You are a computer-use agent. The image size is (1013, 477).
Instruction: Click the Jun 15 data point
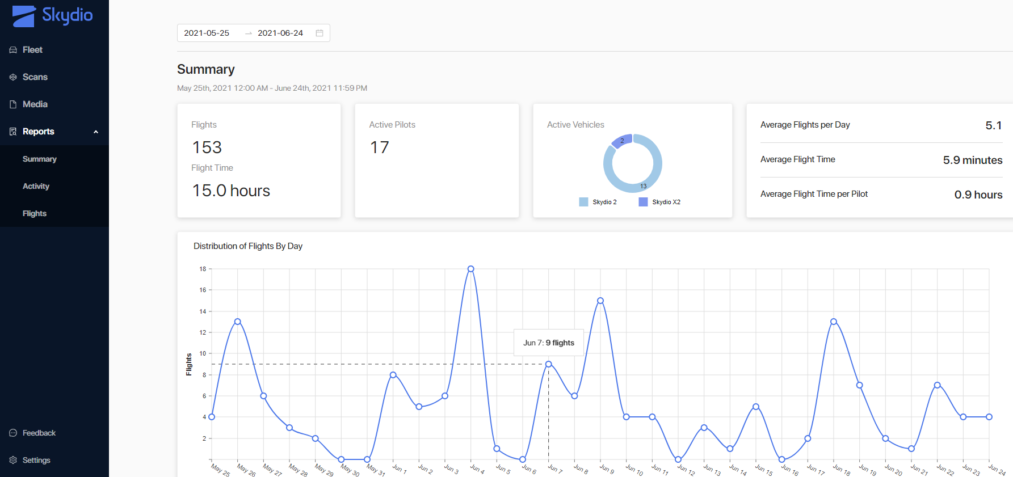[756, 407]
